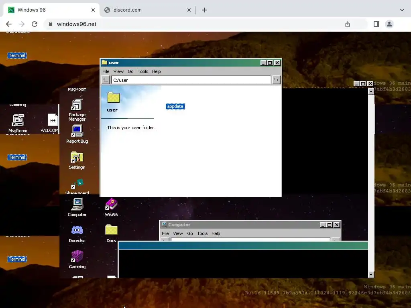Image resolution: width=411 pixels, height=308 pixels.
Task: Click the up-directory arrow in user window
Action: pos(106,80)
